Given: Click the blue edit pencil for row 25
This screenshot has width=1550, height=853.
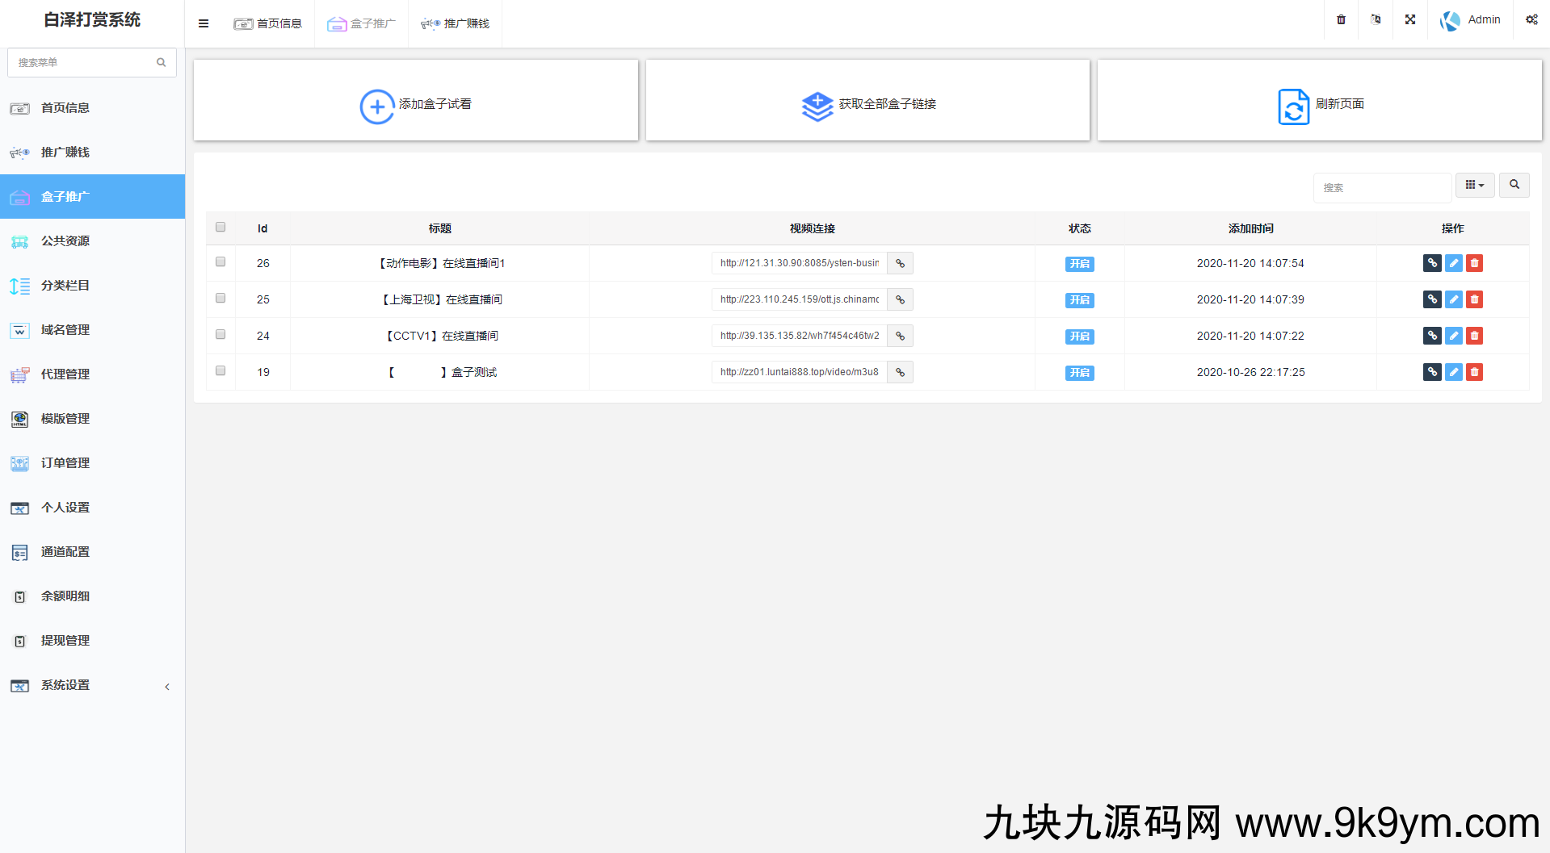Looking at the screenshot, I should 1453,299.
